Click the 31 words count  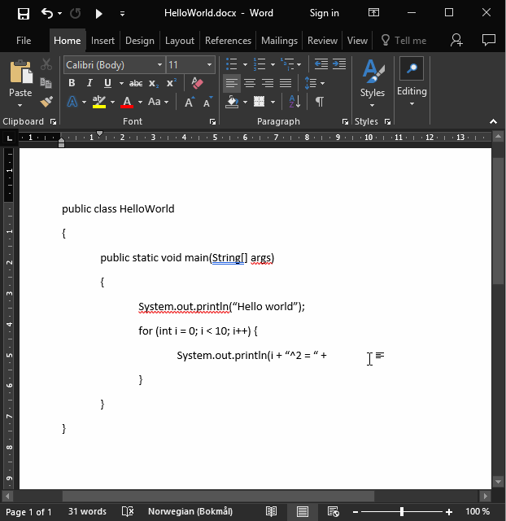tap(87, 511)
